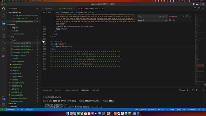Add new terminal with plus icon

pyautogui.click(x=187, y=90)
